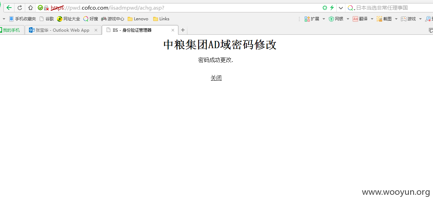Expand the 扩展 dropdown arrow
Viewport: 433px width, 202px height.
coord(324,19)
